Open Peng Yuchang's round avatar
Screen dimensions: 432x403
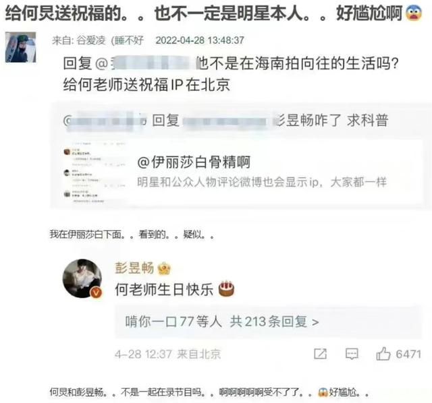(x=82, y=278)
